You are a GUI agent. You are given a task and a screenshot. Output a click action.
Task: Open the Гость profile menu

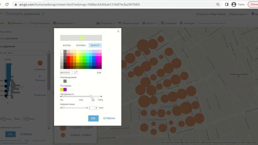pos(238,4)
